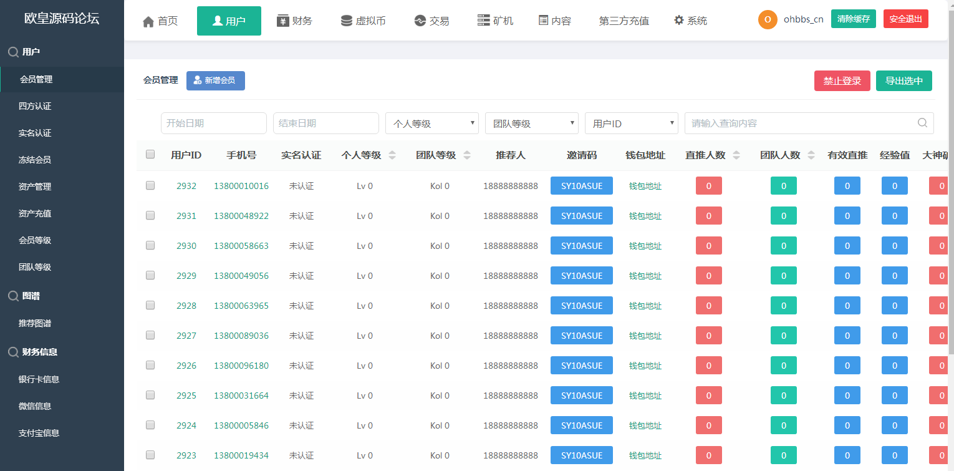The width and height of the screenshot is (954, 471).
Task: Click the trade (交易) wave icon
Action: [420, 21]
